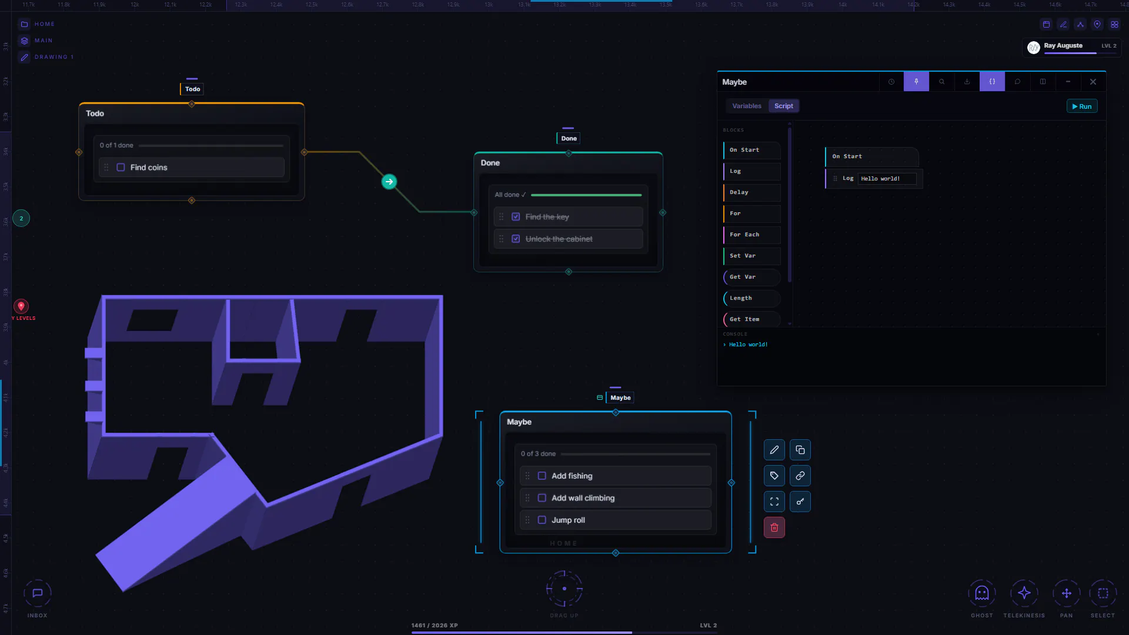The height and width of the screenshot is (635, 1129).
Task: Click the Drag Up joystick control
Action: [x=564, y=589]
